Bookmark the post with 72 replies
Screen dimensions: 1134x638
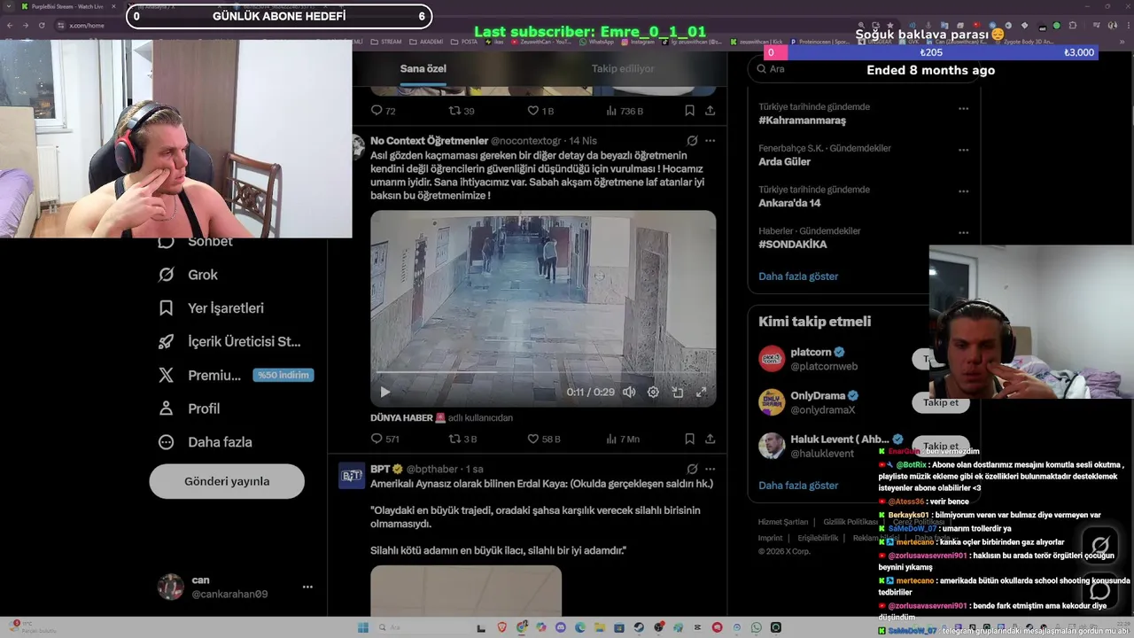[689, 111]
